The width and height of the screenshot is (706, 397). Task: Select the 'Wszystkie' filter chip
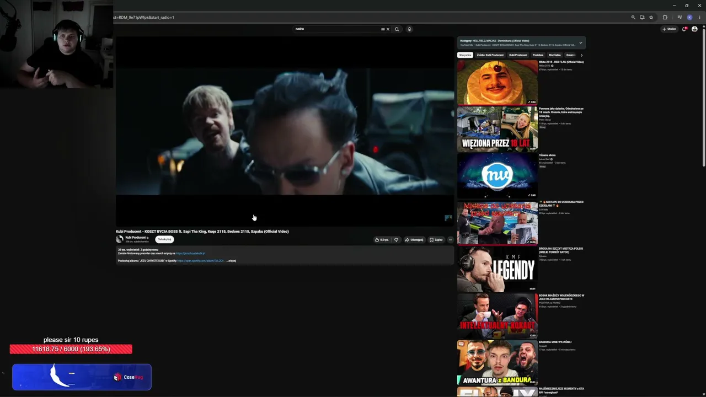(x=466, y=55)
